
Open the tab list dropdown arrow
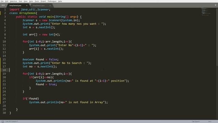pos(216,5)
